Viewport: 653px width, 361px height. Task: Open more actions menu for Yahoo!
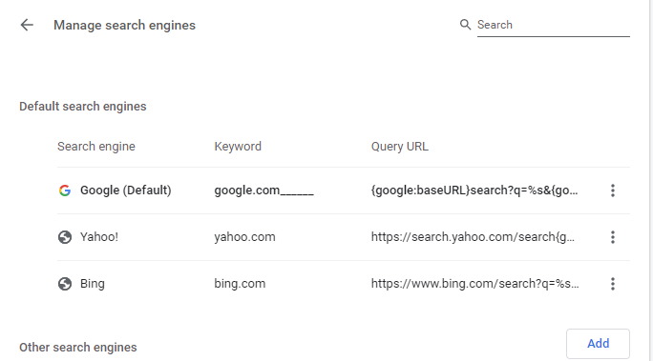point(613,237)
